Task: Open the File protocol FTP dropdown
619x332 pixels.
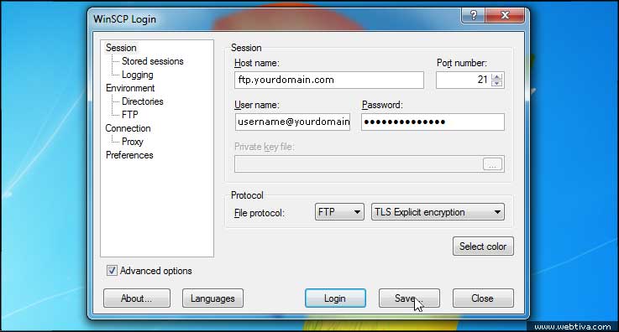Action: click(339, 212)
